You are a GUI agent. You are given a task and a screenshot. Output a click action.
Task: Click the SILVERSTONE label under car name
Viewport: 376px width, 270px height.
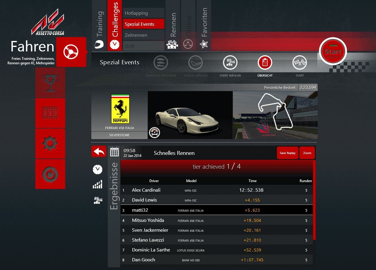(119, 135)
